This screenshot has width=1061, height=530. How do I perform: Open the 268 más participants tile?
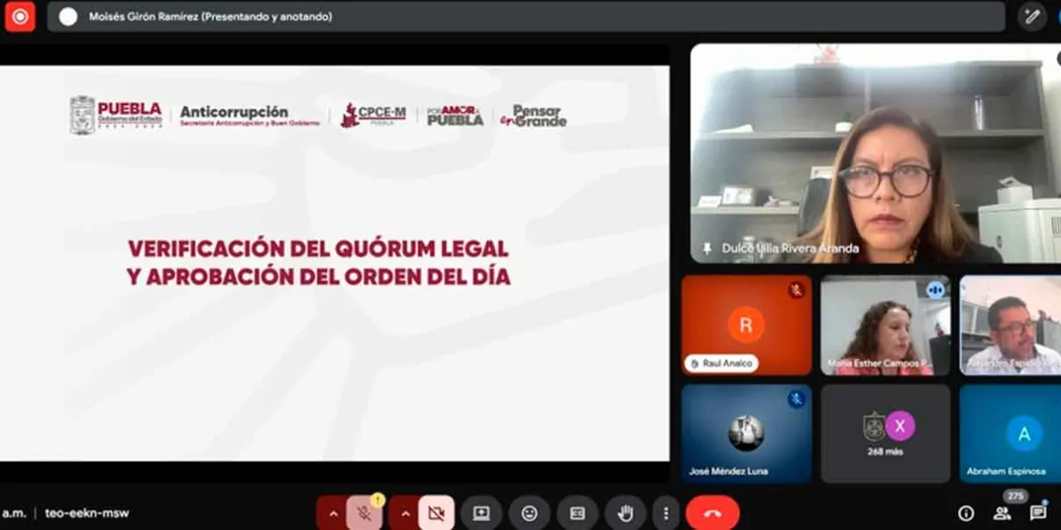885,434
